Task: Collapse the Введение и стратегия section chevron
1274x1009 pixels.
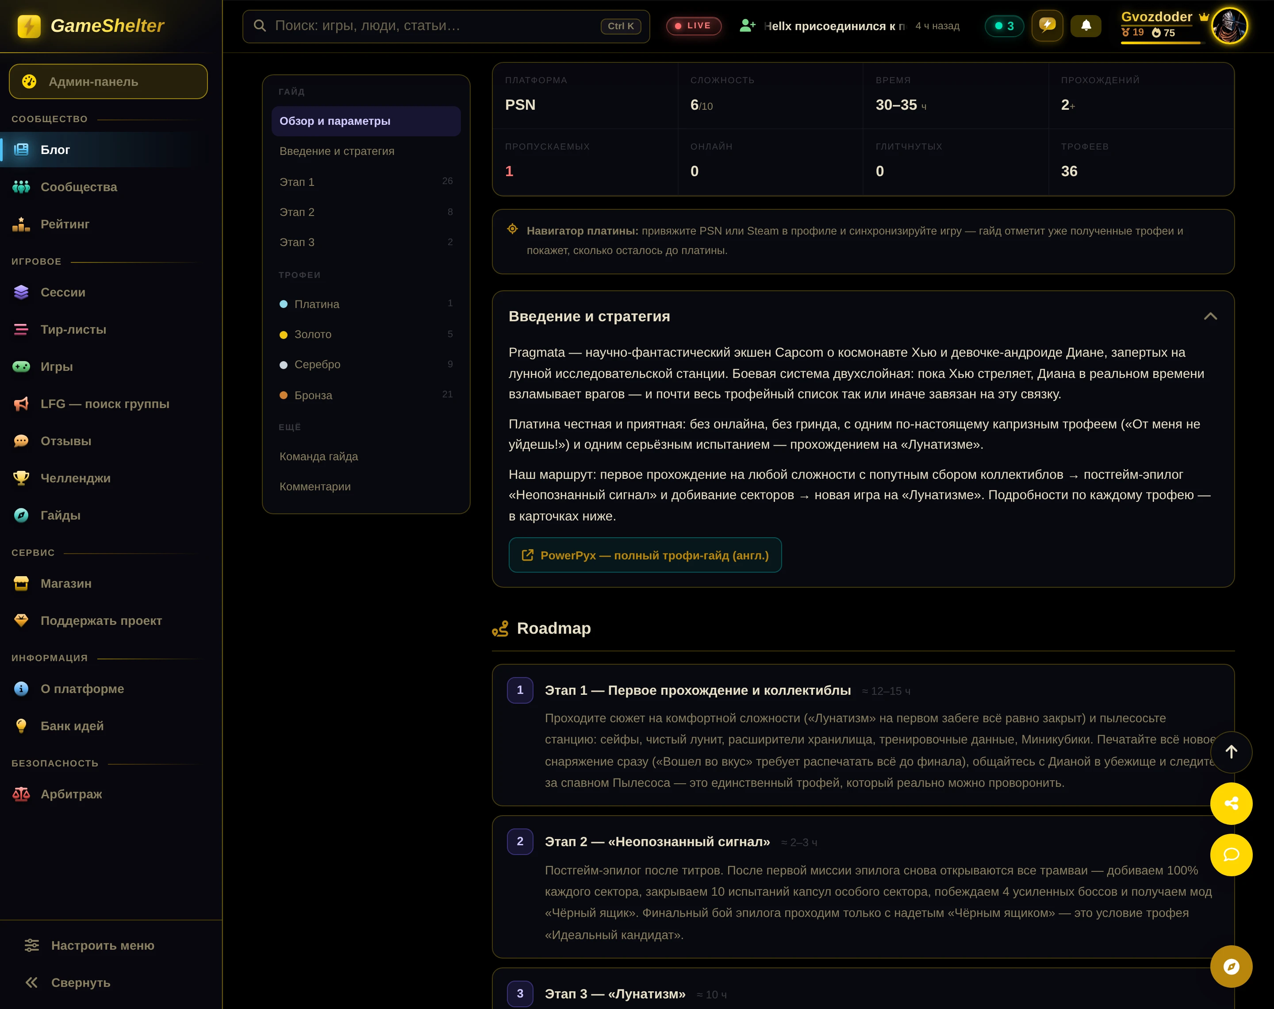Action: (1210, 316)
